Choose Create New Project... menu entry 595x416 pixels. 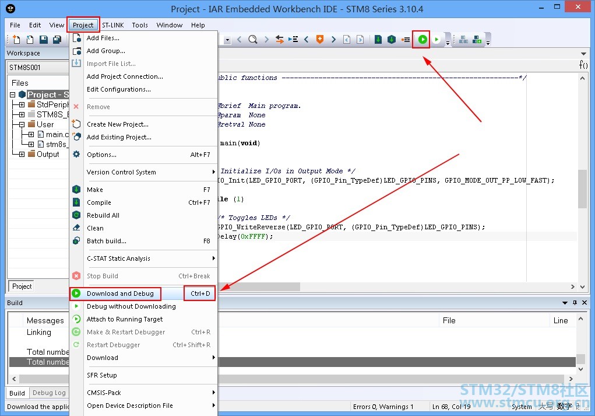[x=143, y=124]
